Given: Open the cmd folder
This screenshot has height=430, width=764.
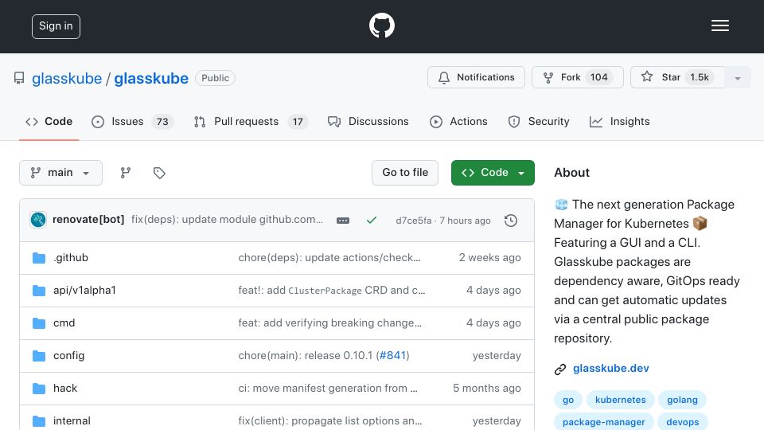Looking at the screenshot, I should tap(64, 322).
